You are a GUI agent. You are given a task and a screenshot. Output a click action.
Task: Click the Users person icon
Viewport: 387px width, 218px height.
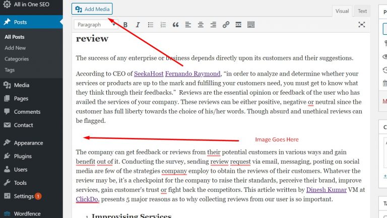(7, 169)
